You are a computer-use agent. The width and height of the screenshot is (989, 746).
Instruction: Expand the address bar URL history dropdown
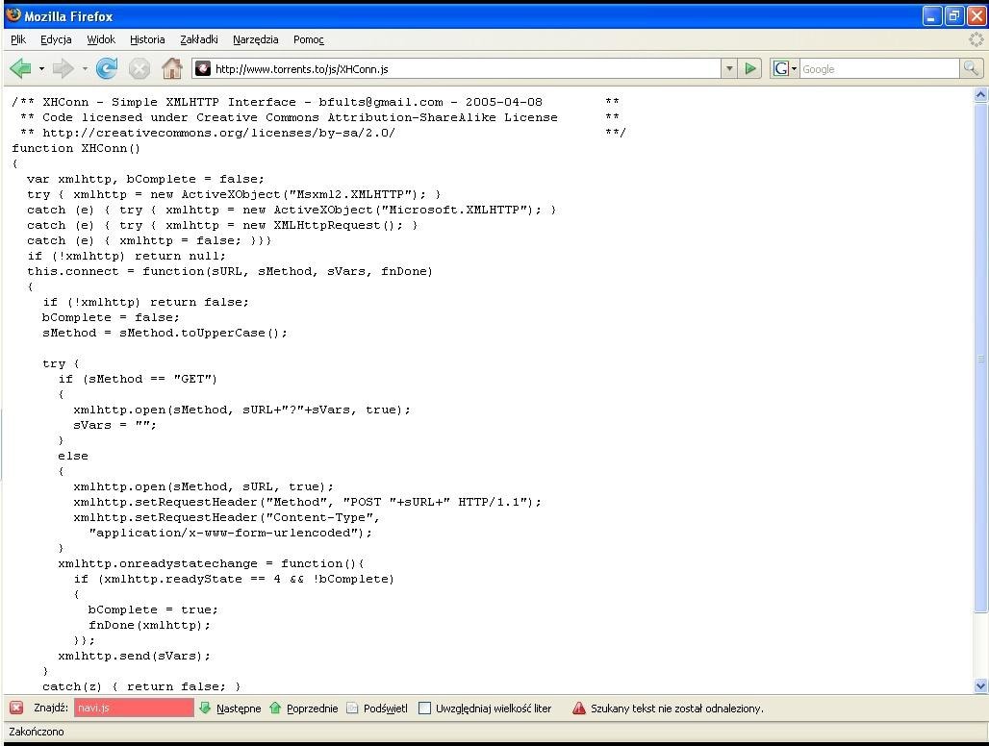coord(729,68)
